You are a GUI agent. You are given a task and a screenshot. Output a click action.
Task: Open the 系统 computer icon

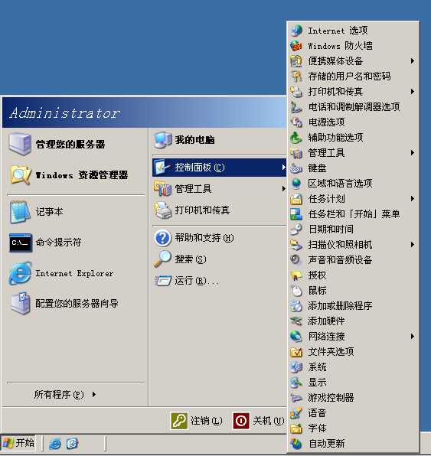(x=296, y=367)
